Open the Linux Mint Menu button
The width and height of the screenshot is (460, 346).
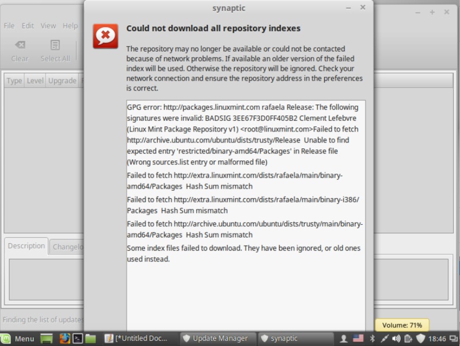(x=18, y=339)
